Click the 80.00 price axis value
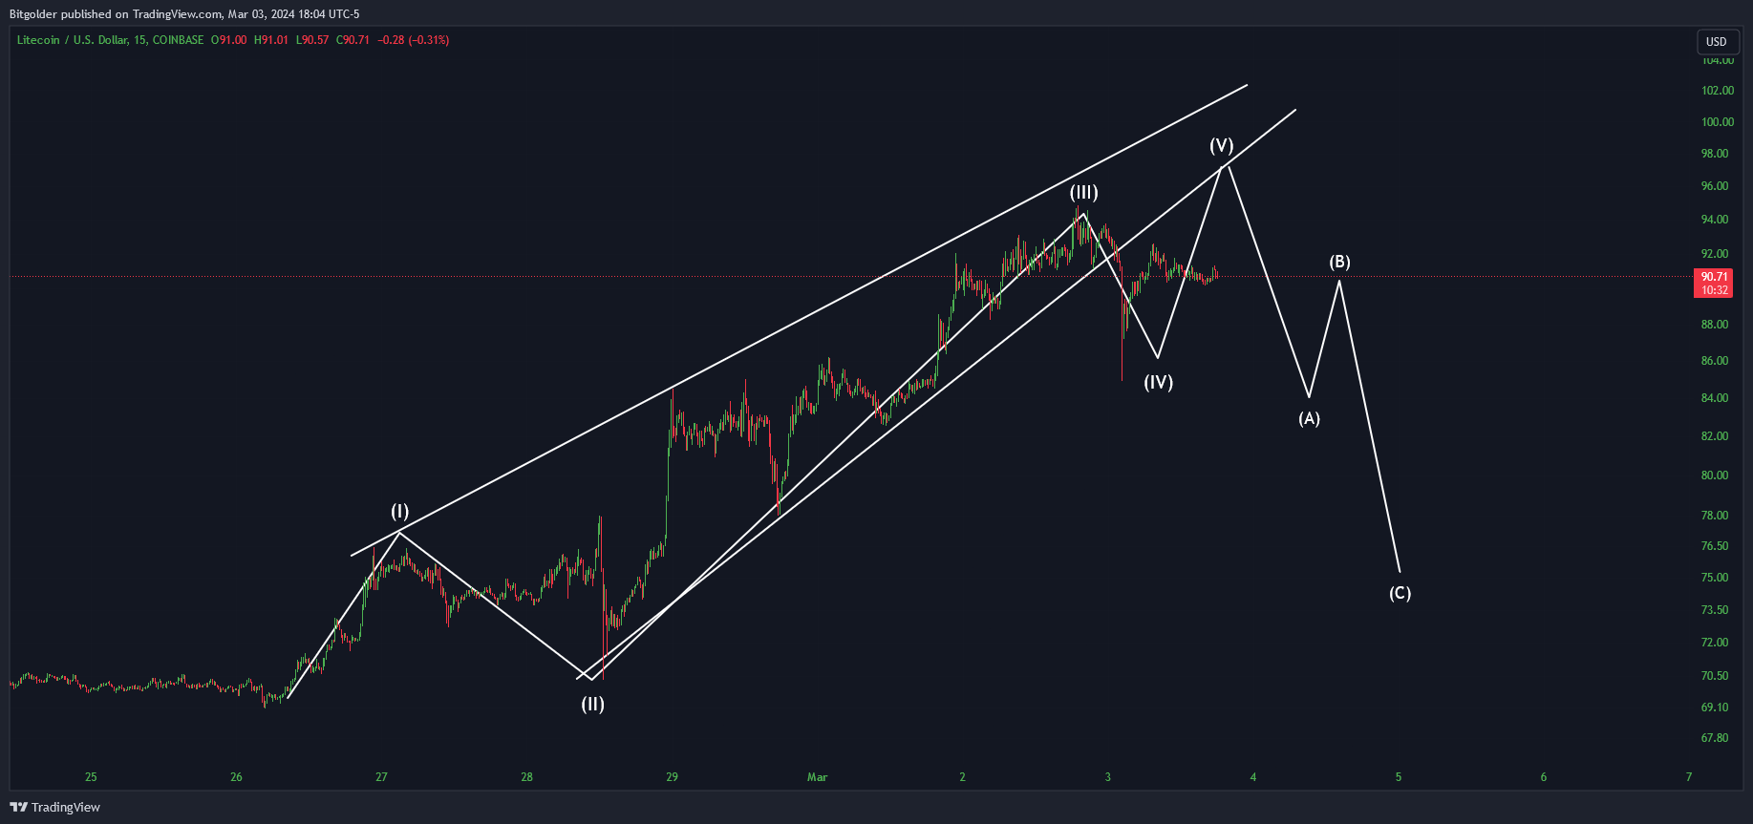This screenshot has height=824, width=1753. point(1715,475)
